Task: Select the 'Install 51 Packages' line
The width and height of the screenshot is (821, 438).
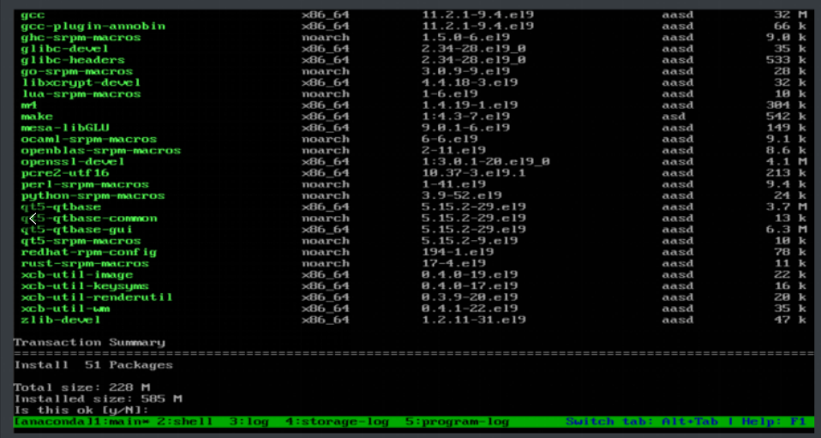Action: click(x=93, y=365)
